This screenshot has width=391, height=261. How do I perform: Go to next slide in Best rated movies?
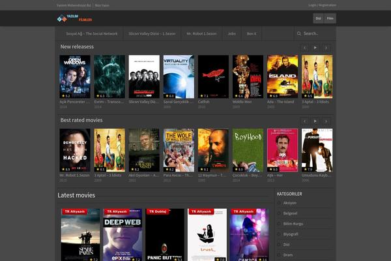pos(326,121)
